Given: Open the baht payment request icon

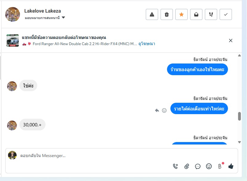Looking at the screenshot, I should point(220,166).
